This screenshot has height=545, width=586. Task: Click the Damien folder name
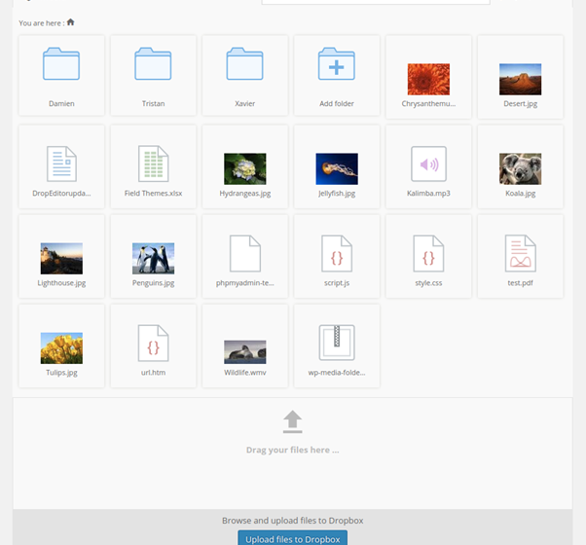pyautogui.click(x=61, y=103)
